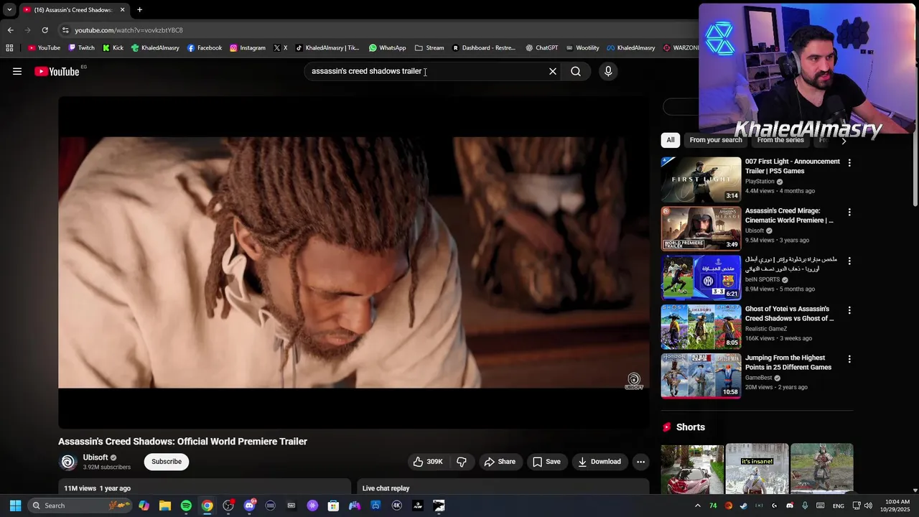Image resolution: width=919 pixels, height=517 pixels.
Task: Click the Windows taskbar Search box
Action: pyautogui.click(x=80, y=506)
